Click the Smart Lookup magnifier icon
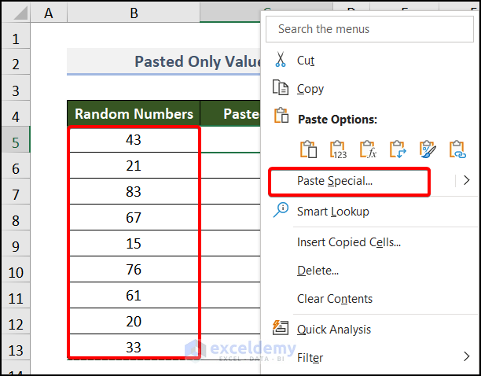The image size is (481, 376). point(281,210)
